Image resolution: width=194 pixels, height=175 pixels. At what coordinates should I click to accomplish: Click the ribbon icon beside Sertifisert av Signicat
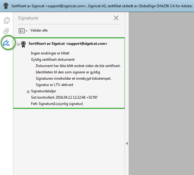pyautogui.click(x=23, y=44)
